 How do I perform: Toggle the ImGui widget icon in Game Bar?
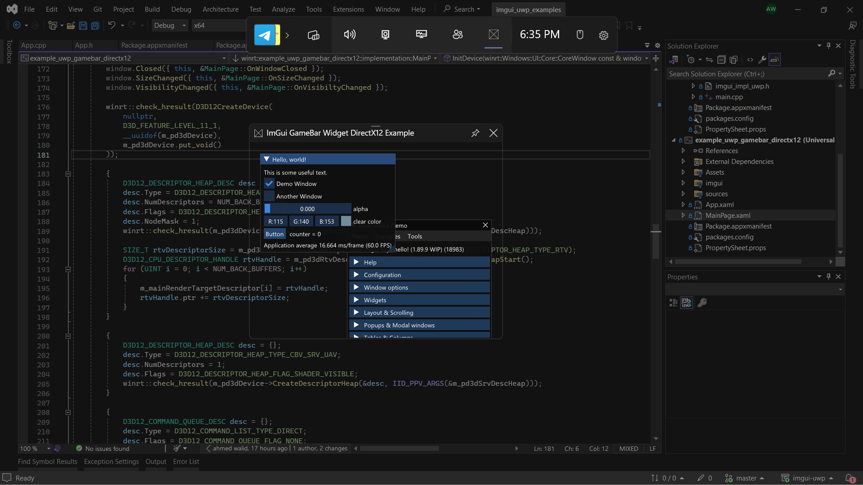494,35
